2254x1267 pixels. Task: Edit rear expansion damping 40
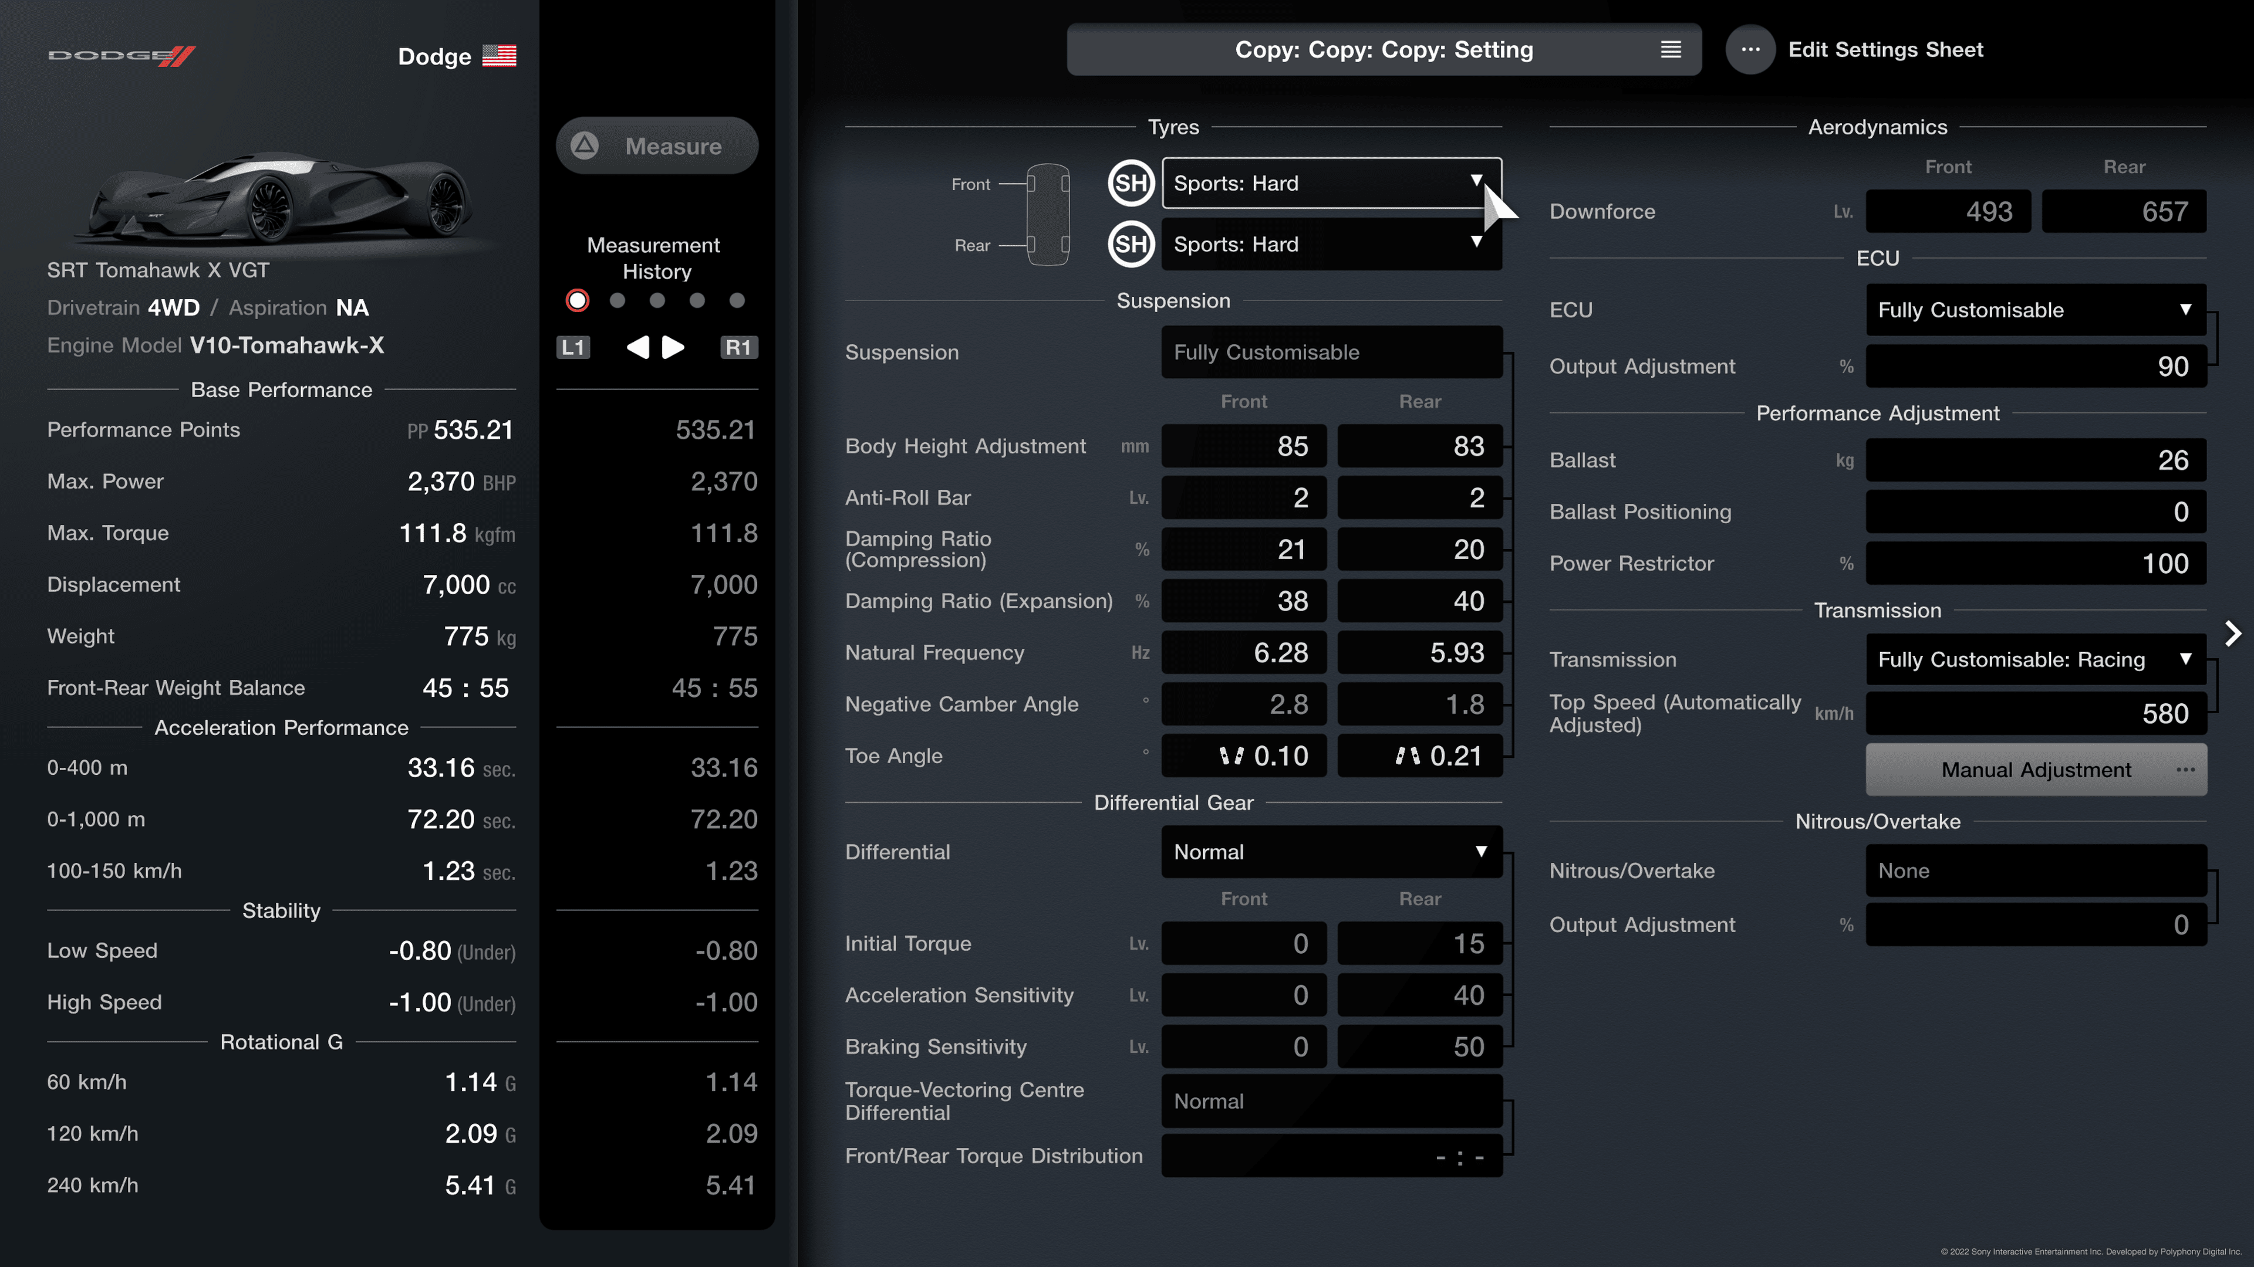tap(1419, 601)
